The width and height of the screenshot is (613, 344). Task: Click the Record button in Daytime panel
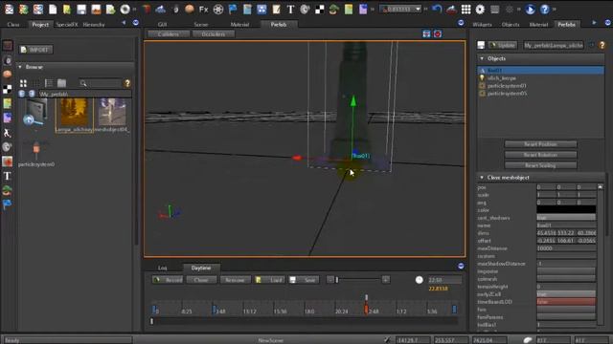tap(169, 280)
